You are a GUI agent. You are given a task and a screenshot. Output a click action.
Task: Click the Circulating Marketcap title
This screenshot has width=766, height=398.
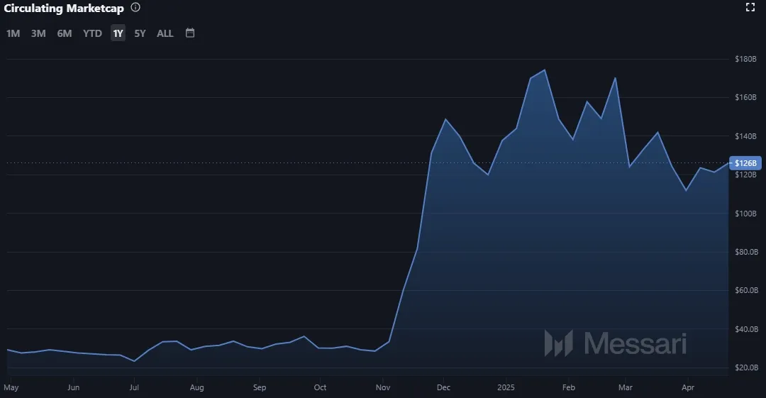(x=64, y=8)
